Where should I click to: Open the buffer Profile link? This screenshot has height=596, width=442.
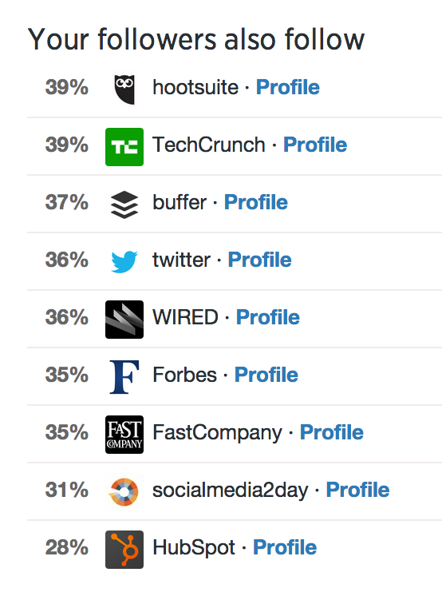click(256, 202)
